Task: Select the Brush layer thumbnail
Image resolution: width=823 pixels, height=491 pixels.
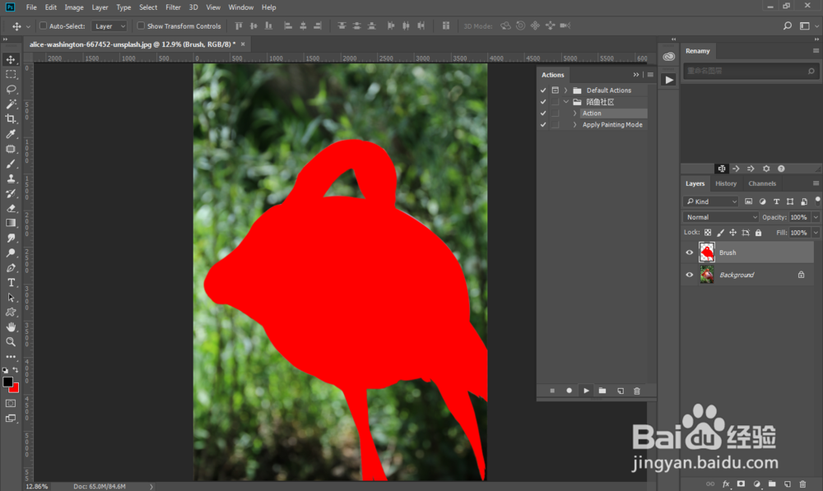Action: 707,252
